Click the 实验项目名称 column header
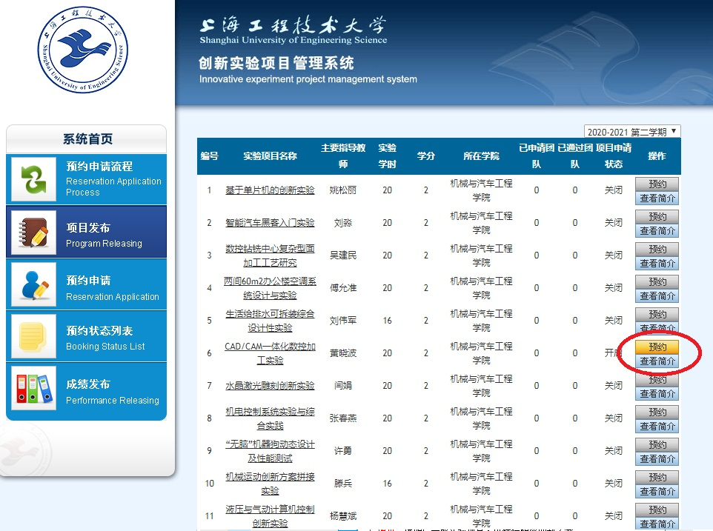 click(270, 156)
